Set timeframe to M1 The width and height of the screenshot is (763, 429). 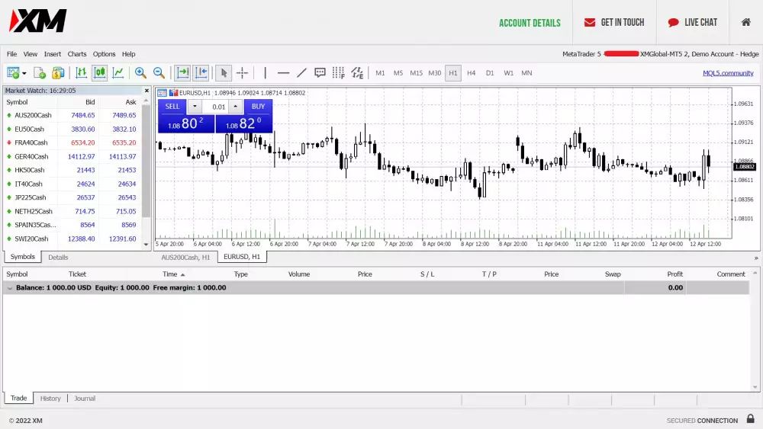[380, 73]
